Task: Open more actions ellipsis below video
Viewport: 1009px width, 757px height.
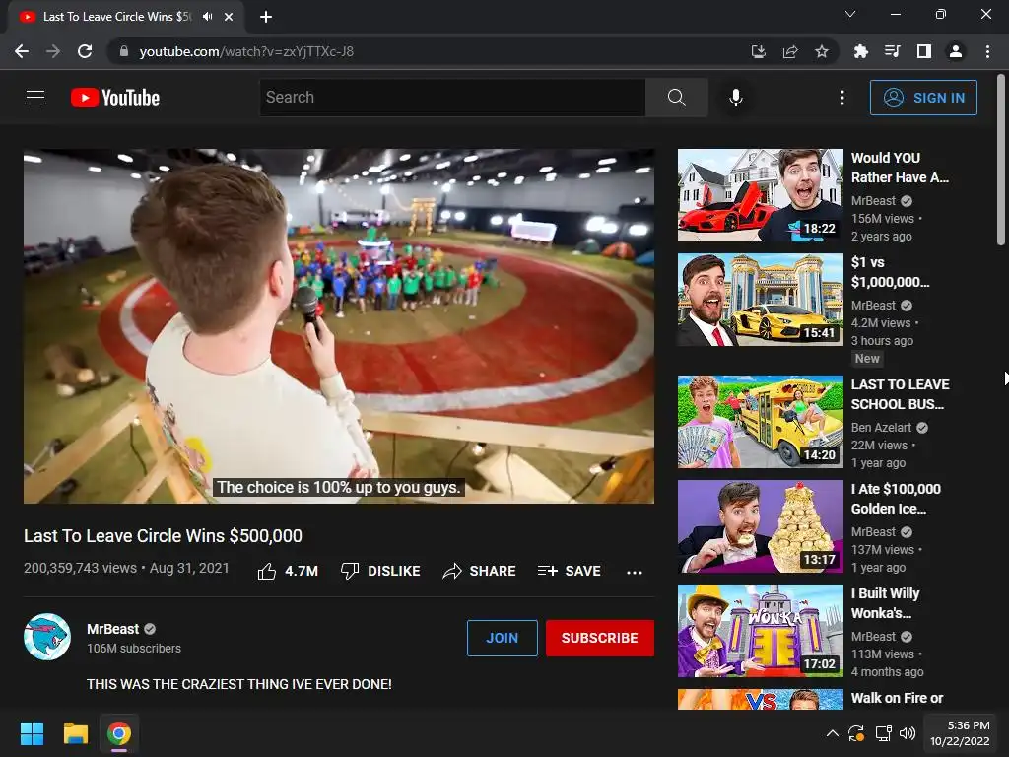Action: tap(635, 572)
